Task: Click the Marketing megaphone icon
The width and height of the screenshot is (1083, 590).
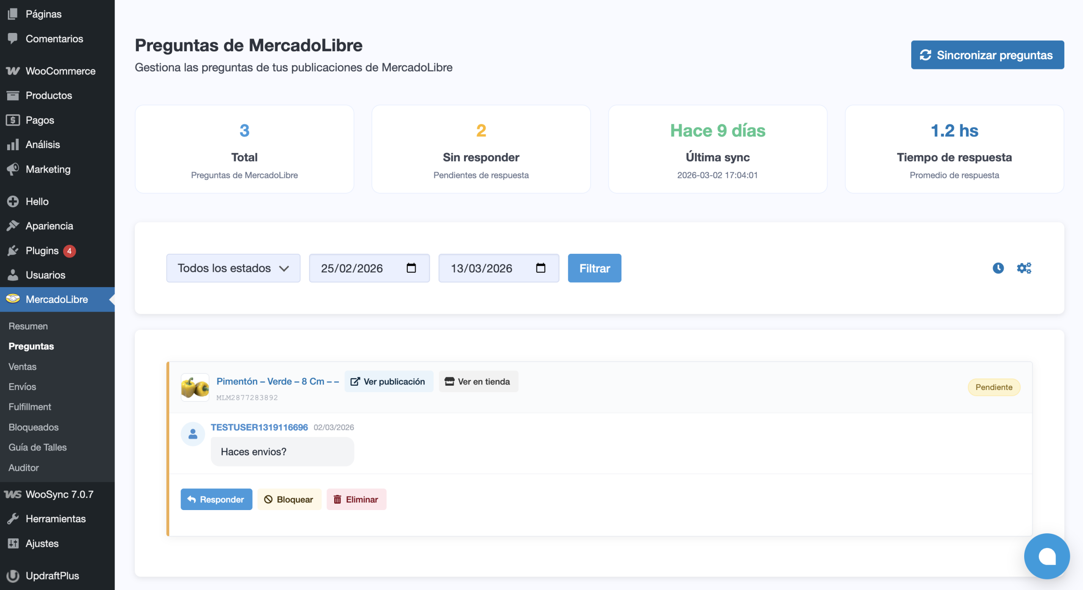Action: [13, 169]
